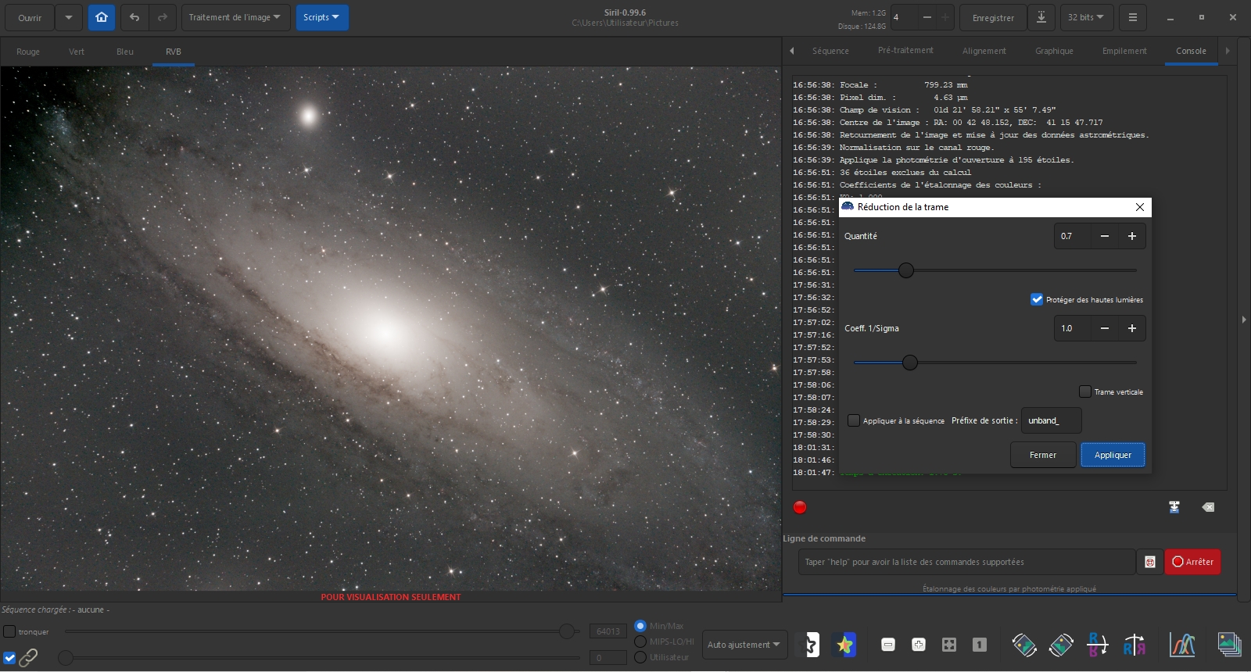
Task: Uncheck Protéger des hautes lumières
Action: click(1037, 299)
